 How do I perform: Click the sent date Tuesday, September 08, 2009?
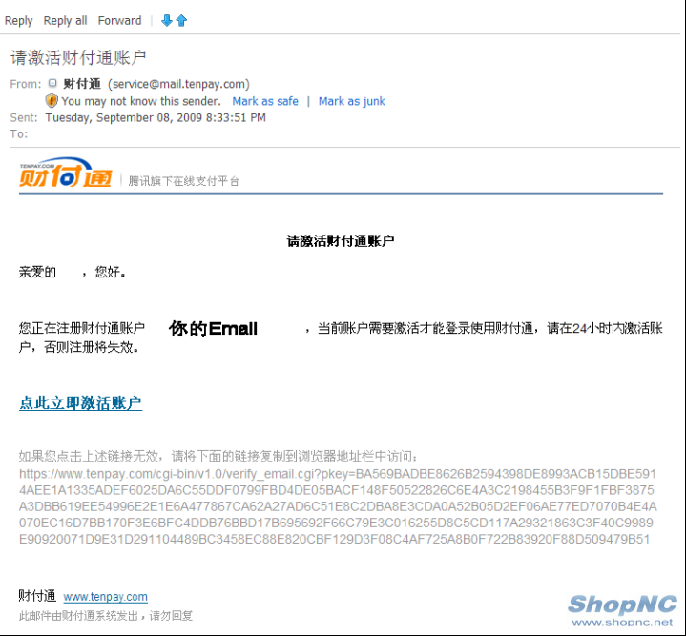tap(156, 117)
